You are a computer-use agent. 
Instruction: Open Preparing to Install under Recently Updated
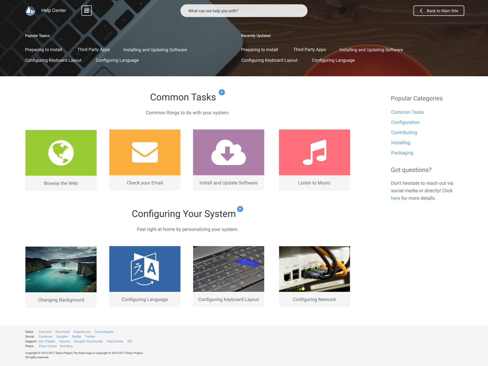260,50
